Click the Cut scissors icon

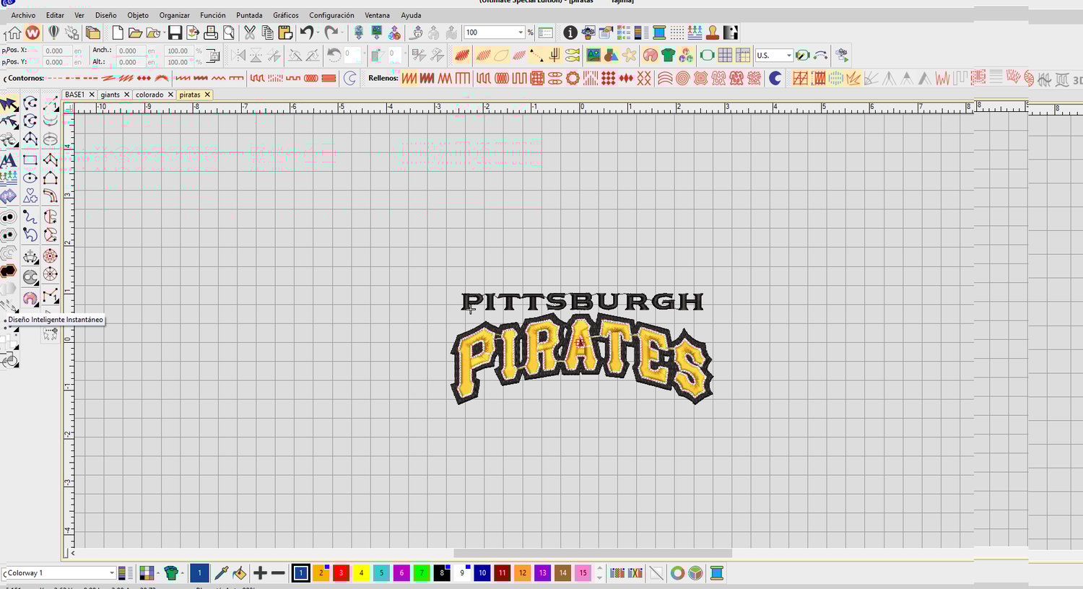(250, 32)
